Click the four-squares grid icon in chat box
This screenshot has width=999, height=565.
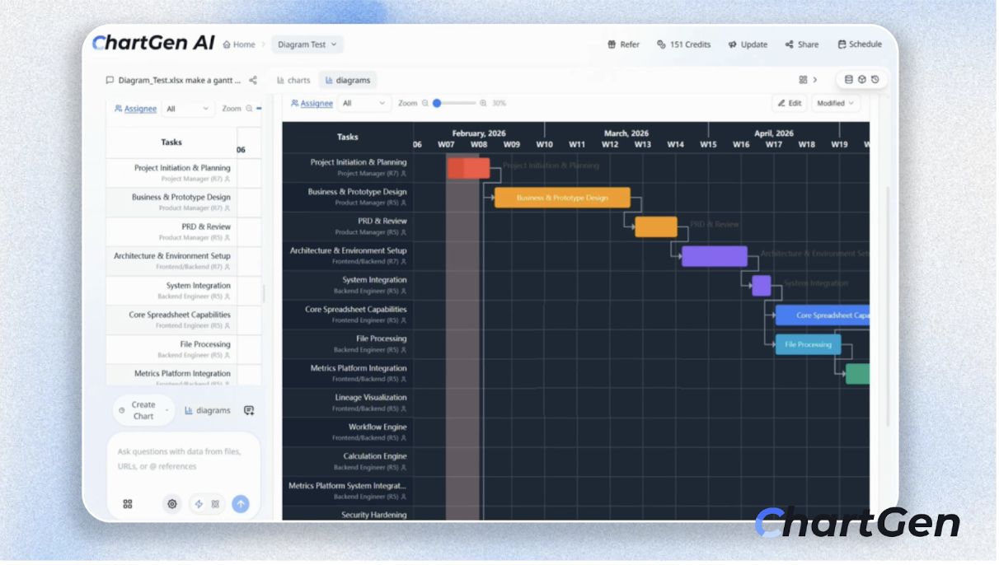128,505
